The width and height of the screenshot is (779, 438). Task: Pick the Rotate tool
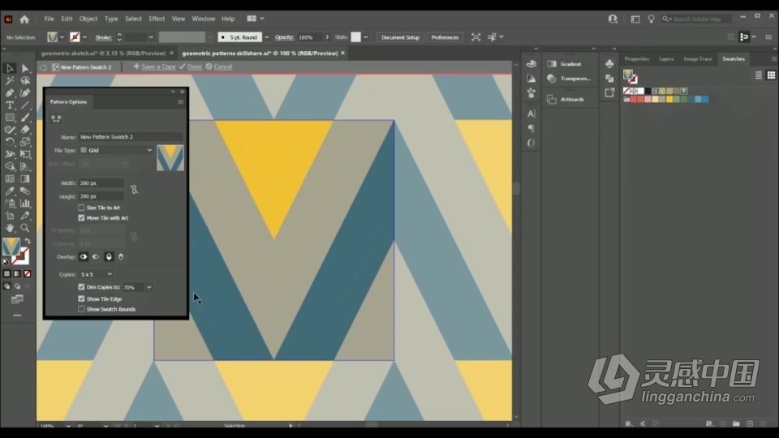[10, 142]
